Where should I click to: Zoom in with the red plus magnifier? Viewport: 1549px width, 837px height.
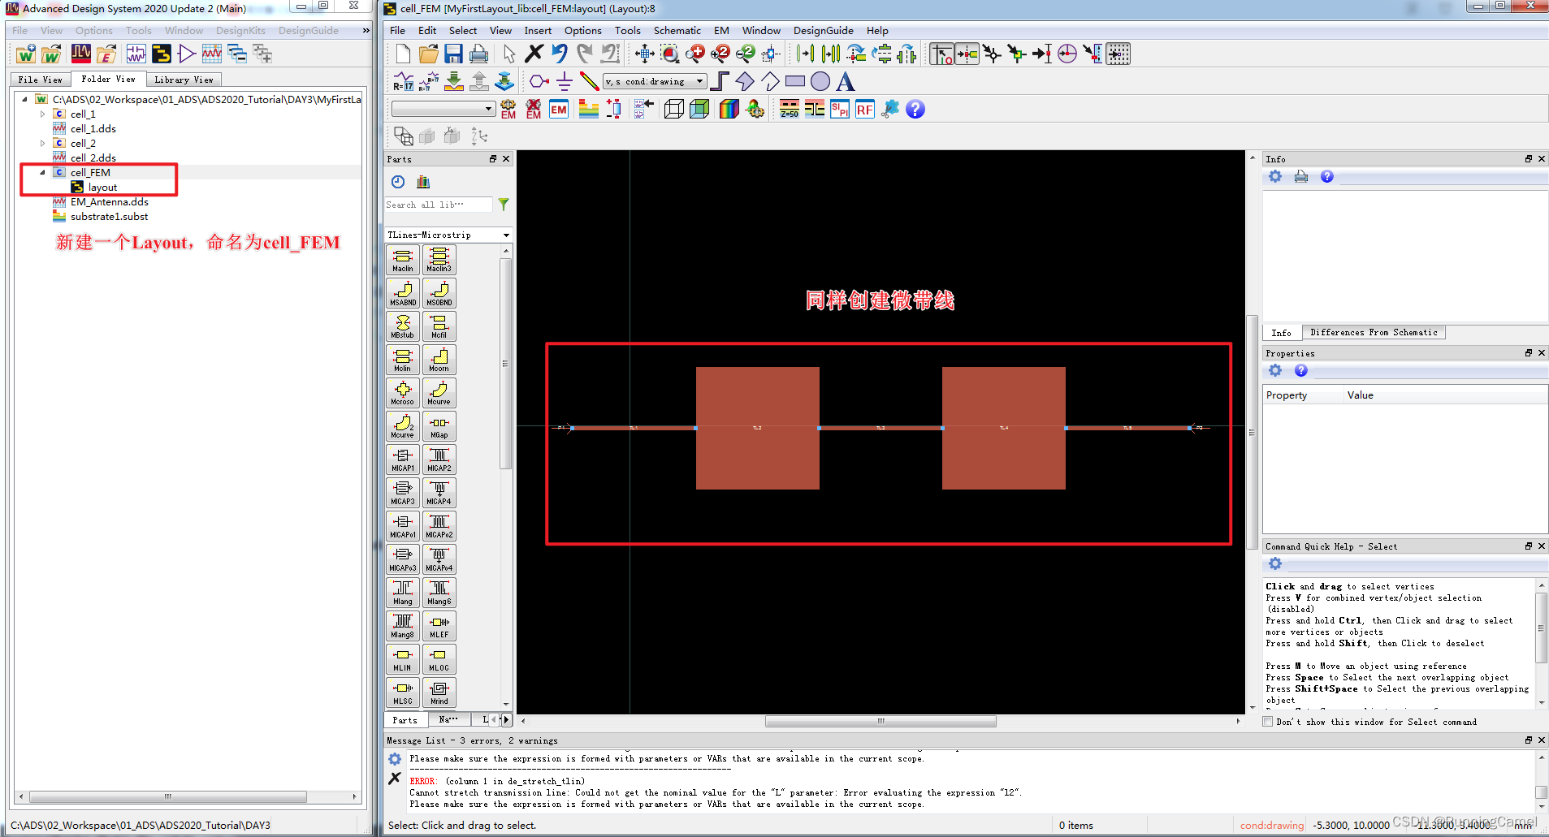[695, 54]
